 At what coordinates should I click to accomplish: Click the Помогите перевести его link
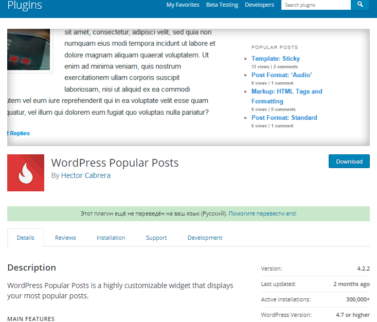(x=262, y=213)
